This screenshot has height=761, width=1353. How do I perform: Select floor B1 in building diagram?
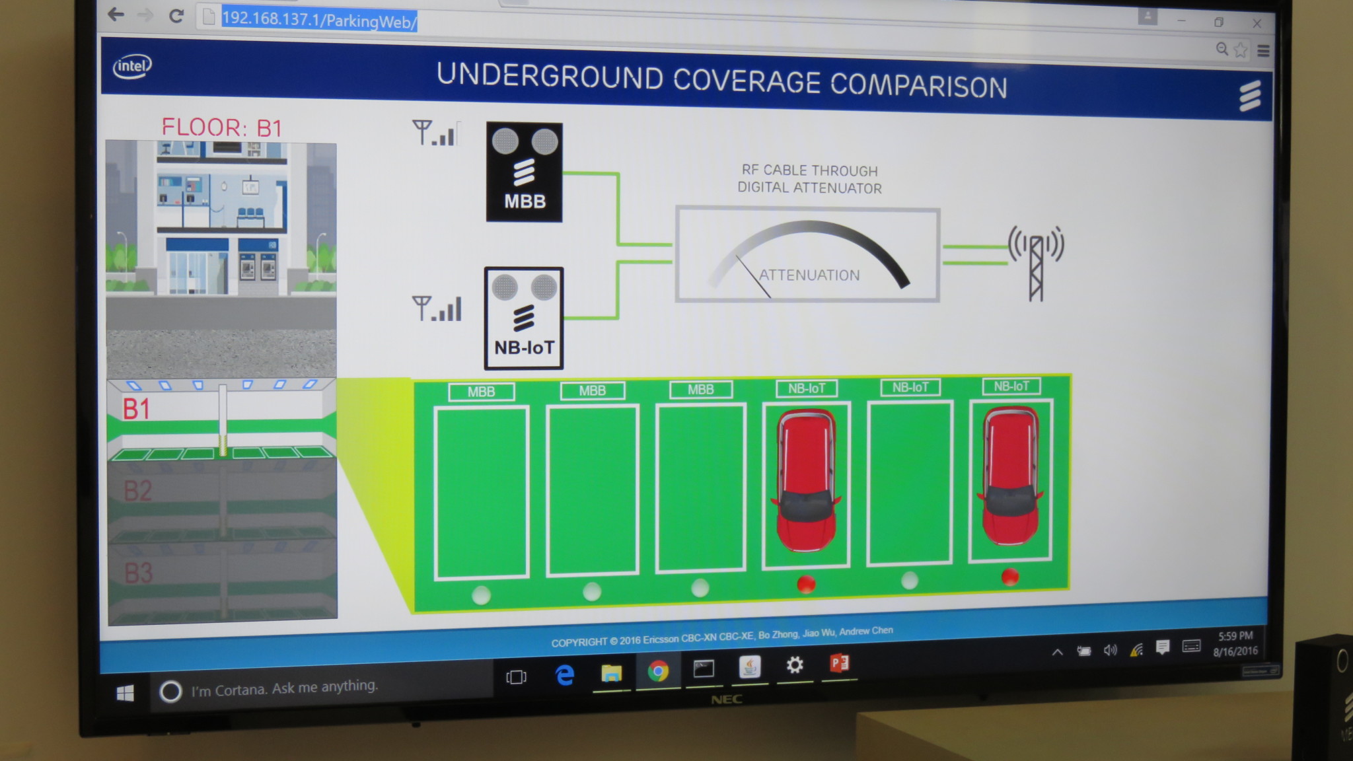[222, 420]
